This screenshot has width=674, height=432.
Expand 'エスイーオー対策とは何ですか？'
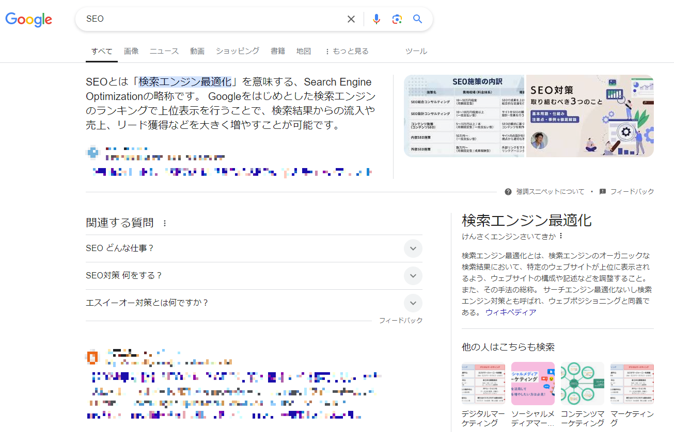pyautogui.click(x=413, y=303)
